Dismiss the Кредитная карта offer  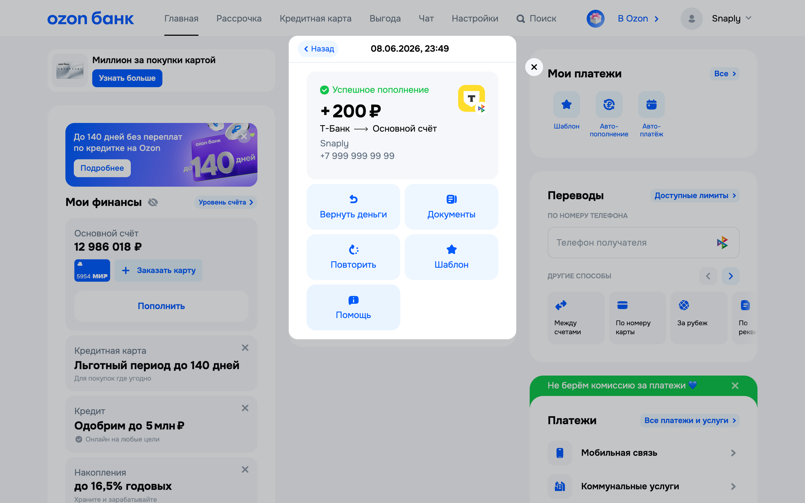click(245, 348)
